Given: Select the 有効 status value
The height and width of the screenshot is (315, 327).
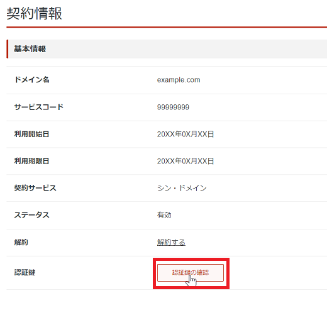Looking at the screenshot, I should coord(164,215).
